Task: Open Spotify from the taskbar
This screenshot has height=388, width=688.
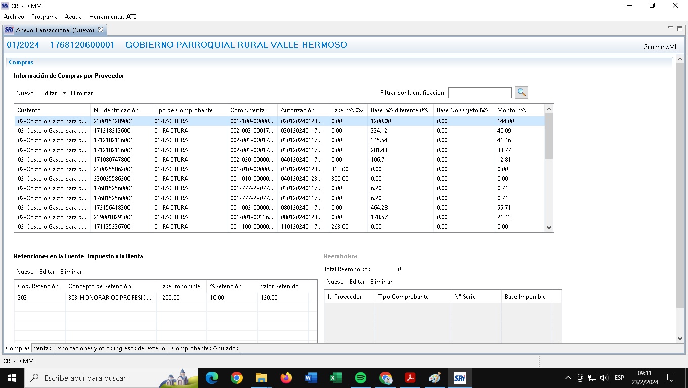Action: click(x=360, y=378)
